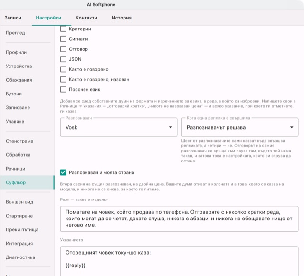The height and width of the screenshot is (276, 304).
Task: Uncheck Разпознавай и моята страна
Action: click(x=63, y=172)
